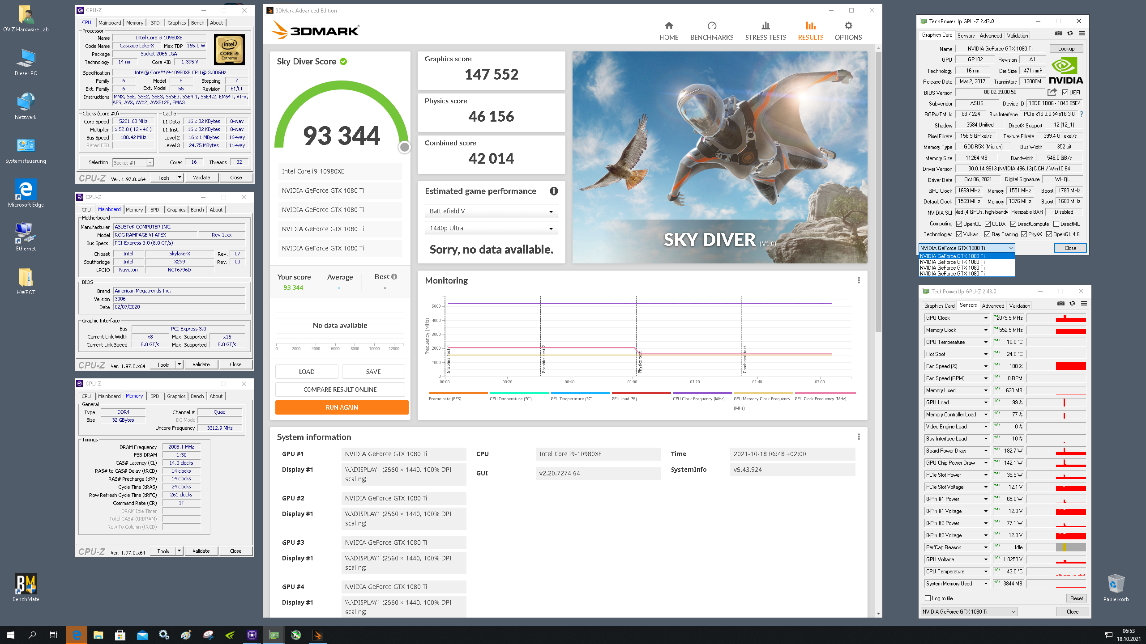
Task: Open Graphics tab in the bottom CPU-Z window
Action: coord(176,396)
